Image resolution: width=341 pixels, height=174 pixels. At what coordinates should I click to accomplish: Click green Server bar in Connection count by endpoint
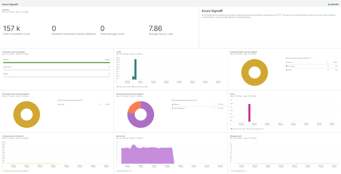point(56,62)
